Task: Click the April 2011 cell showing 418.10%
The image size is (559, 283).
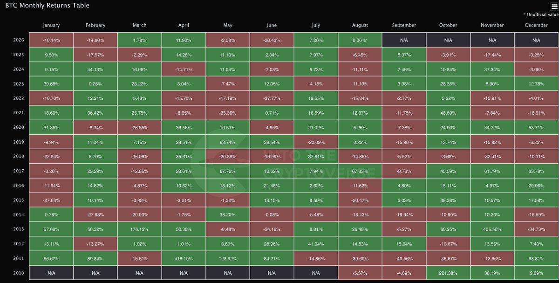Action: pyautogui.click(x=184, y=259)
